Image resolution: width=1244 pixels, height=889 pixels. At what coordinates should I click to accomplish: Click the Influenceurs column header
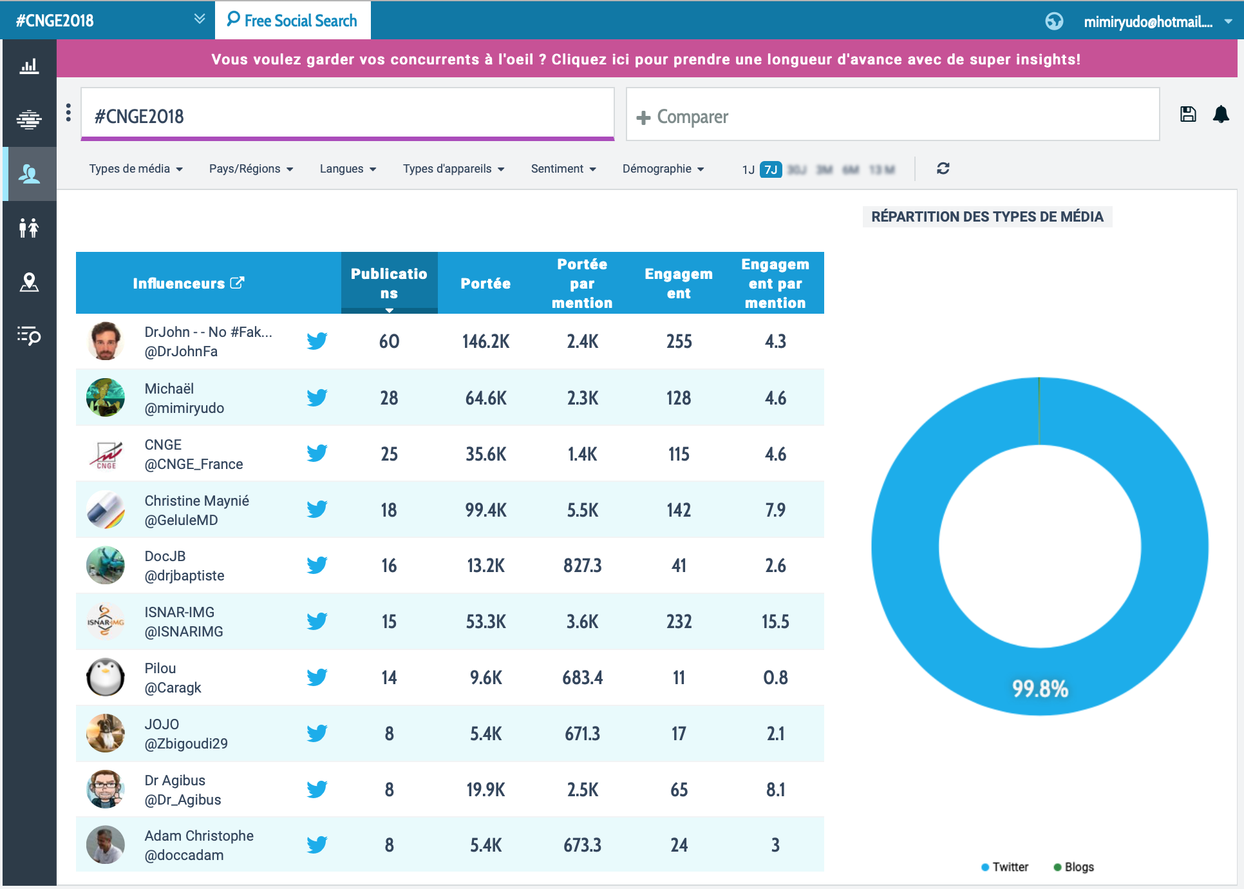tap(209, 283)
